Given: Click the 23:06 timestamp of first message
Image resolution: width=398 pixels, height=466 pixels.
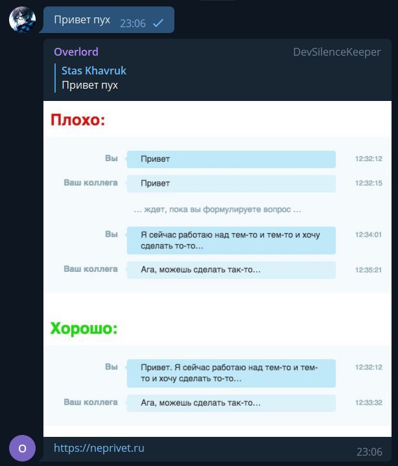Looking at the screenshot, I should coord(133,23).
